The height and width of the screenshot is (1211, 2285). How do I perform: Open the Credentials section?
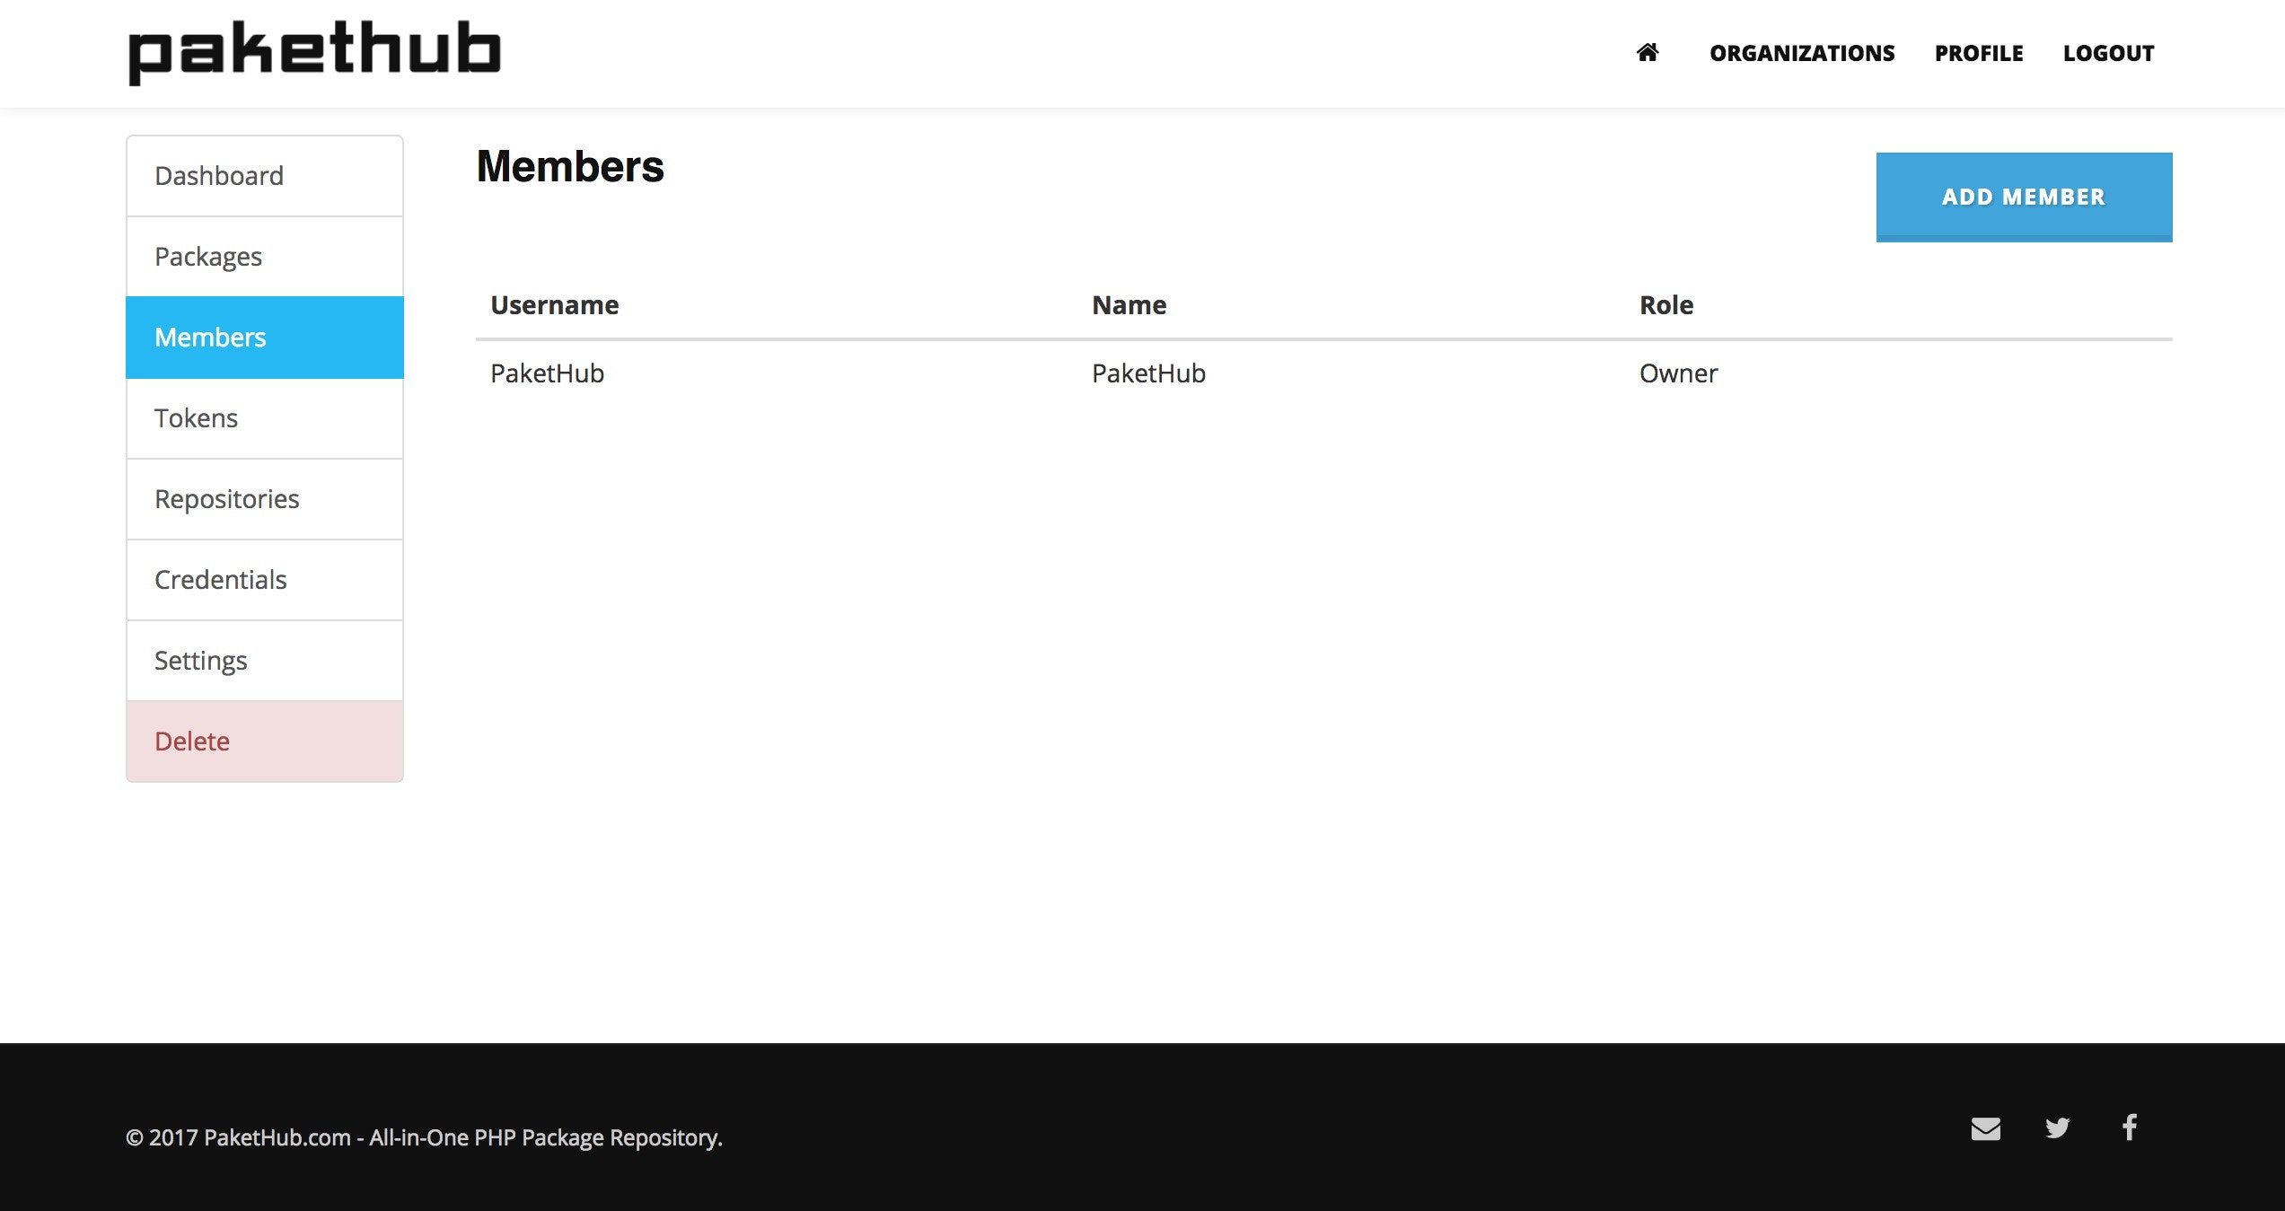(265, 580)
